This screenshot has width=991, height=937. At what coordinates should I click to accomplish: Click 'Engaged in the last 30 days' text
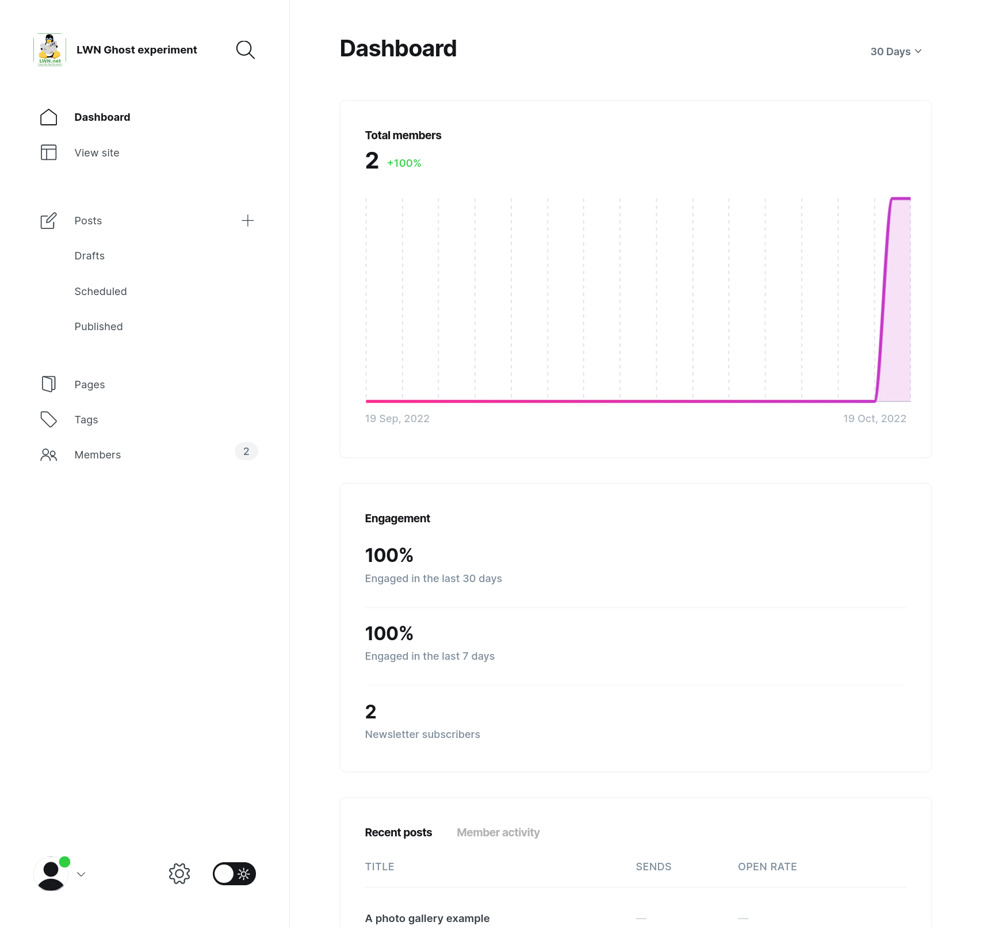(434, 579)
